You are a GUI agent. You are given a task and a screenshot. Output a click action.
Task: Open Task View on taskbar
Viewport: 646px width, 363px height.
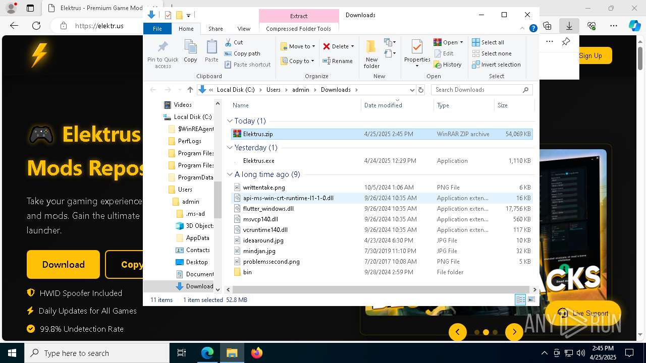click(182, 353)
